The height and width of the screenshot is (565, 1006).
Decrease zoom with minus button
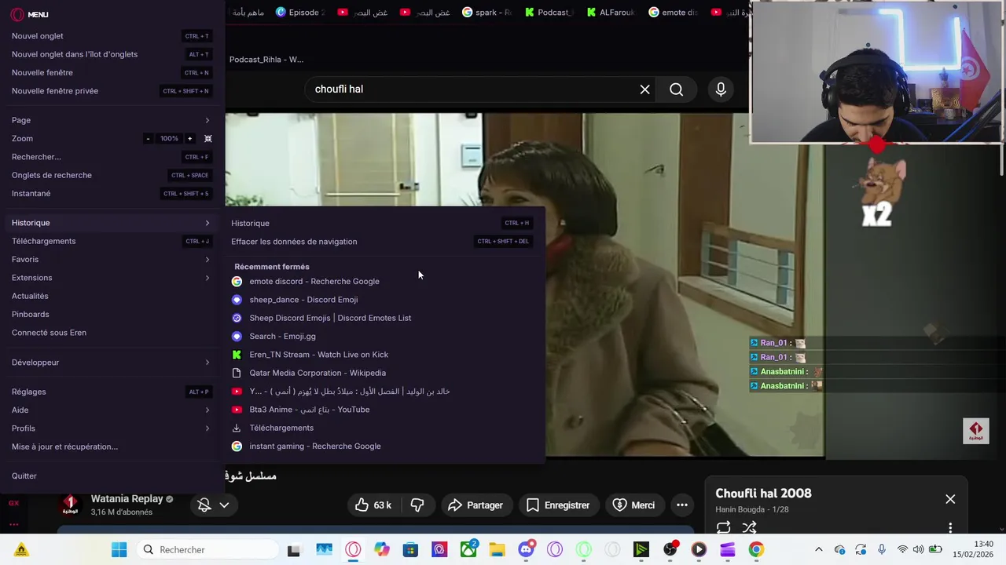[148, 138]
